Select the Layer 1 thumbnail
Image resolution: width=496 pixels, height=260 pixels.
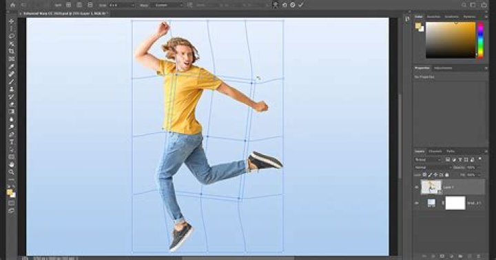point(431,187)
